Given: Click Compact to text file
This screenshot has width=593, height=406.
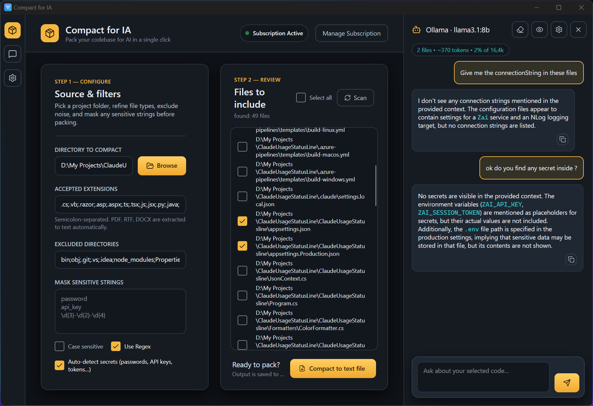Looking at the screenshot, I should click(333, 369).
